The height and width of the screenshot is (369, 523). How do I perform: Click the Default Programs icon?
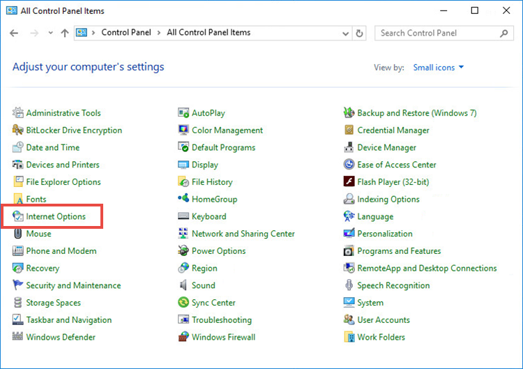(x=183, y=147)
